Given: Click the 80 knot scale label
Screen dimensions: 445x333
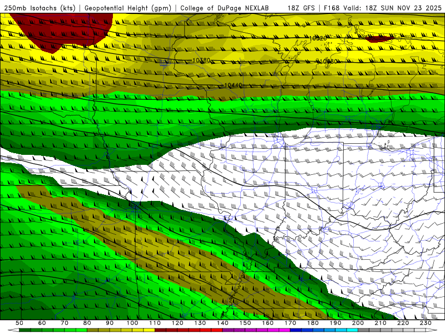Looking at the screenshot, I should 87,323.
